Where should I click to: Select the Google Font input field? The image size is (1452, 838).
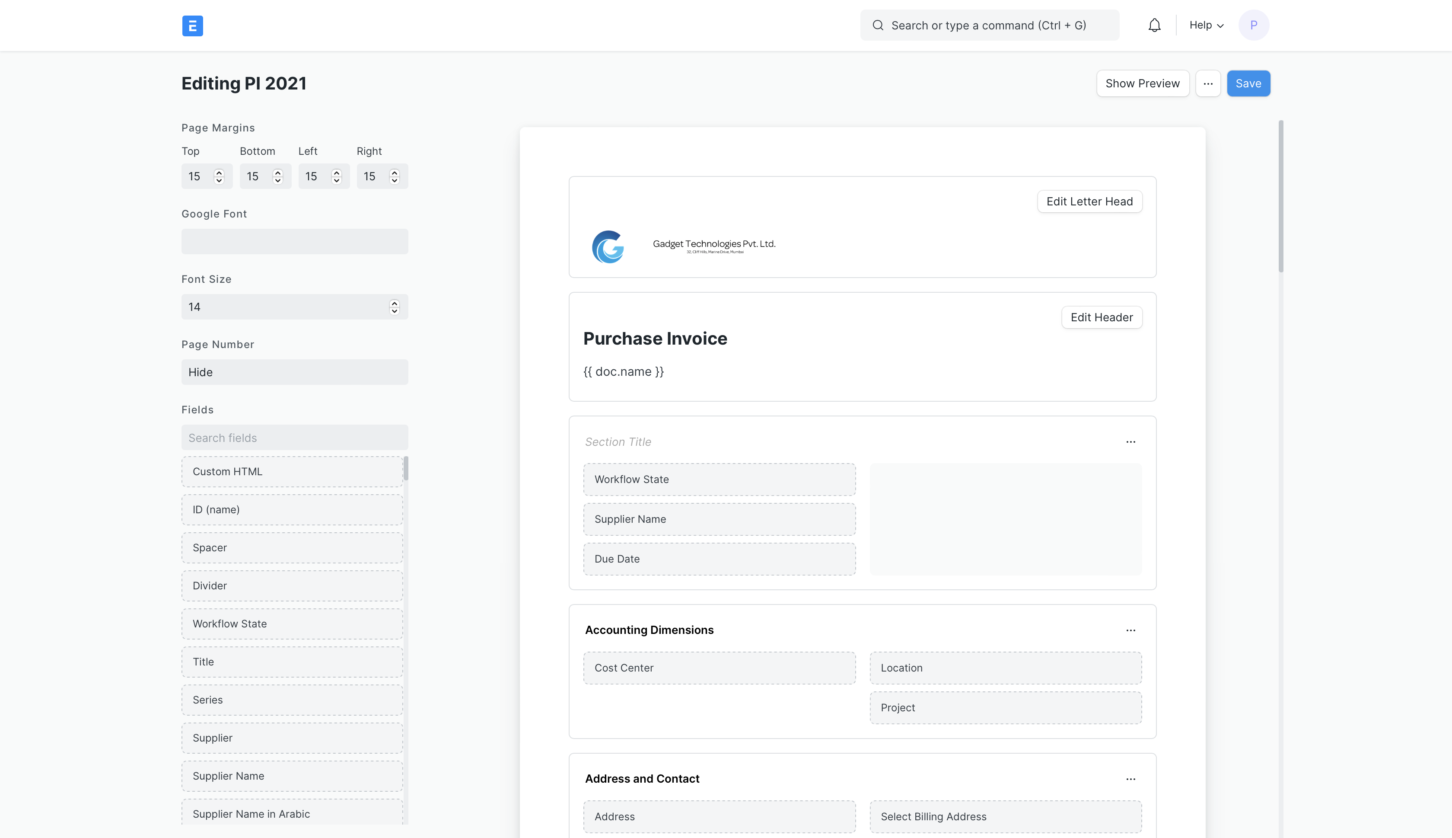[x=294, y=240]
